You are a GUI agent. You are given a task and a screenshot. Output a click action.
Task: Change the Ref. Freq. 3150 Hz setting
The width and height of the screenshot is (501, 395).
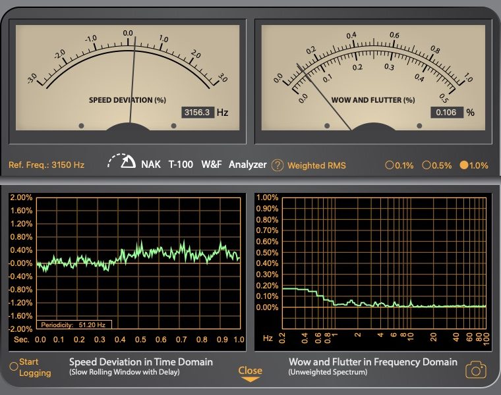coord(46,165)
